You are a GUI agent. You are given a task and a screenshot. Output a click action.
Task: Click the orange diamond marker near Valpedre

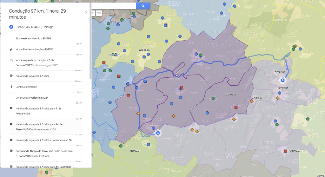(x=138, y=113)
